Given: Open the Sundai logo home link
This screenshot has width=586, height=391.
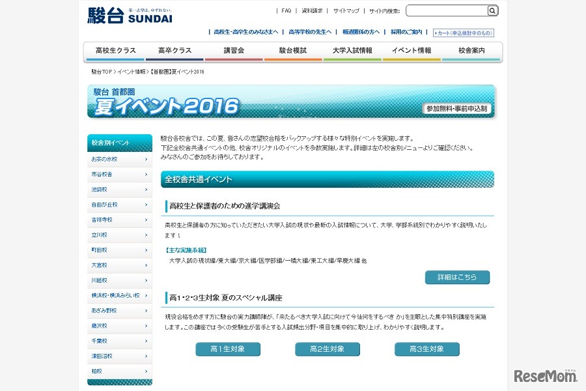Looking at the screenshot, I should pyautogui.click(x=130, y=16).
